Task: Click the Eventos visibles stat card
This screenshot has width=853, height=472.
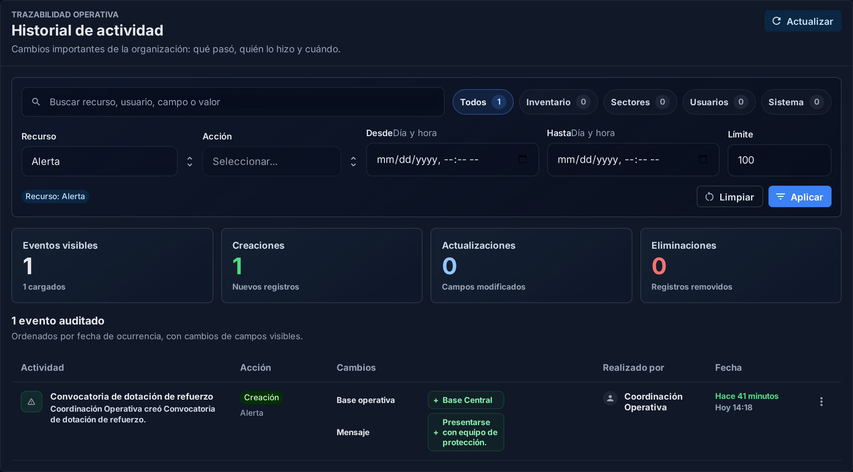Action: point(112,265)
